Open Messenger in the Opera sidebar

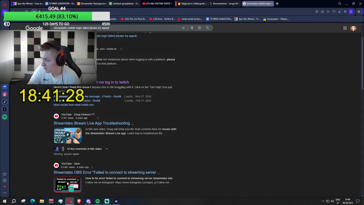(5, 87)
